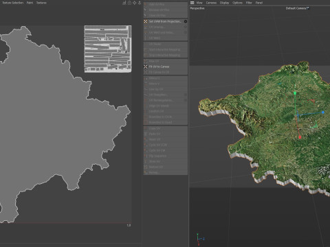Click Stop Interactive Mapping
This screenshot has height=247, width=330.
pyautogui.click(x=166, y=55)
